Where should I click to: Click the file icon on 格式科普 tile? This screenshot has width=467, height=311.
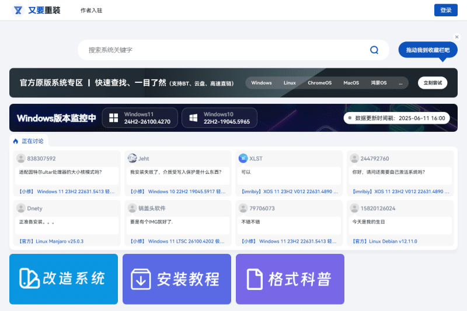(255, 279)
